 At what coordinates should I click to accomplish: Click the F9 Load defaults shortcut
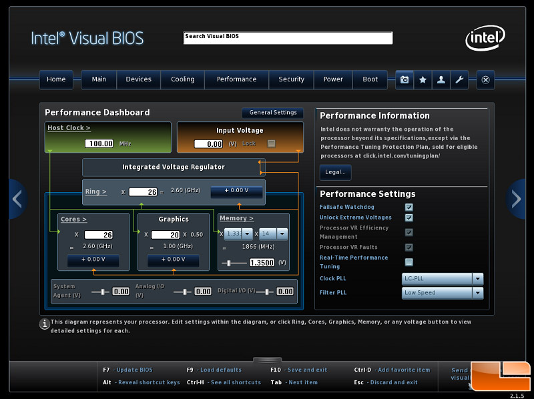[214, 370]
